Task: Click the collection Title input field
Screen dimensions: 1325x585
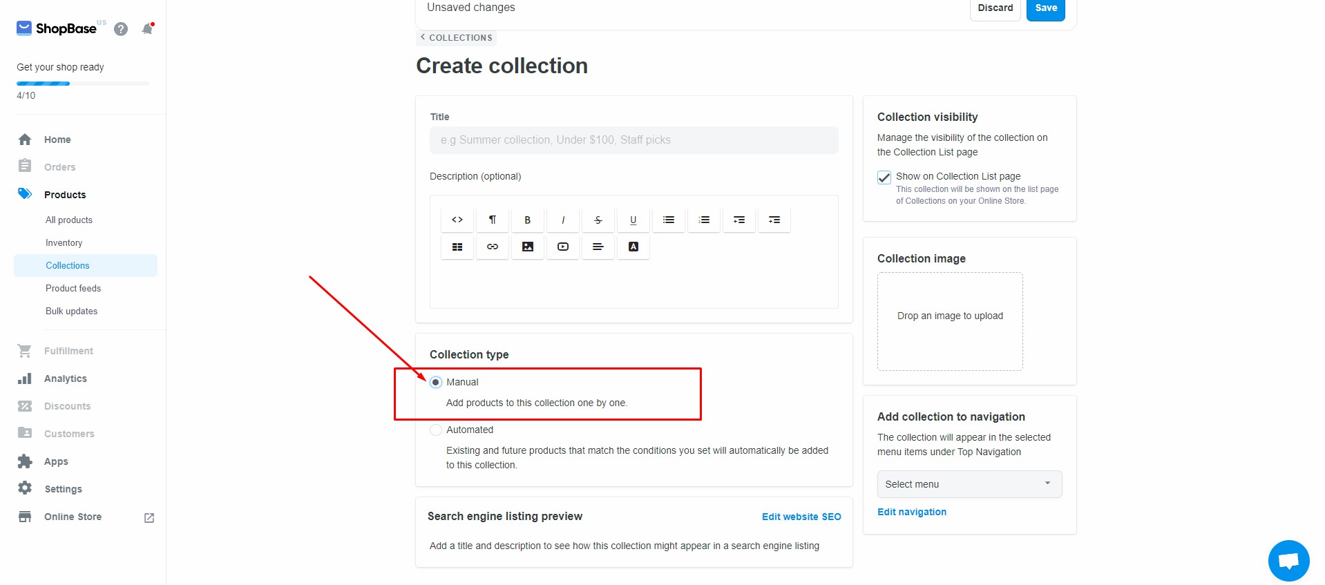Action: (x=633, y=140)
